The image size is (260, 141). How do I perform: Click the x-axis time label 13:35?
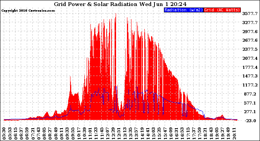click(131, 133)
